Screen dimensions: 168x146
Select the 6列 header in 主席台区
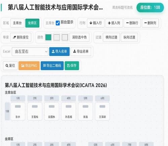[102, 98]
